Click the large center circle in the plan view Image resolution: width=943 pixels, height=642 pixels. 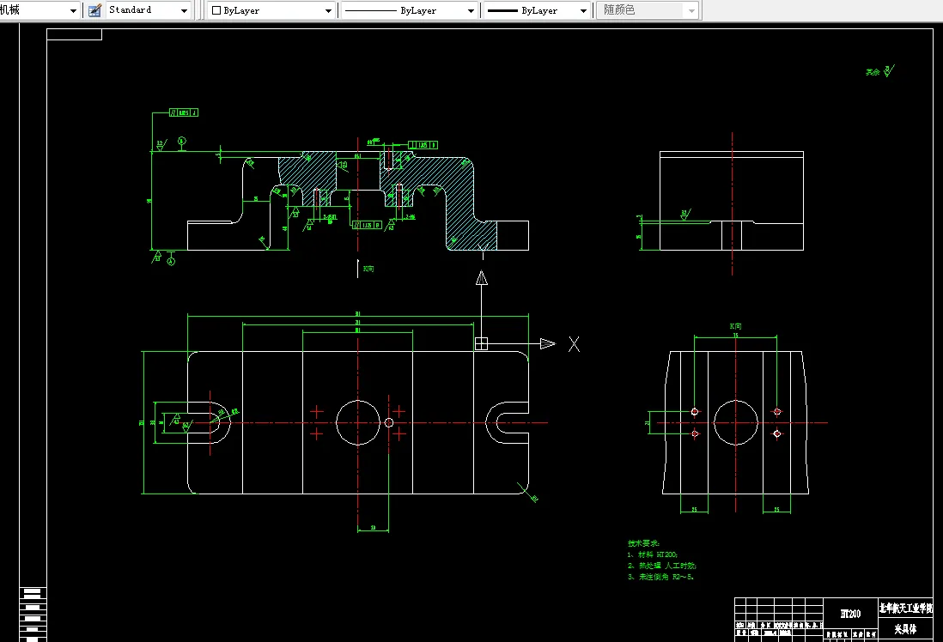tap(358, 422)
